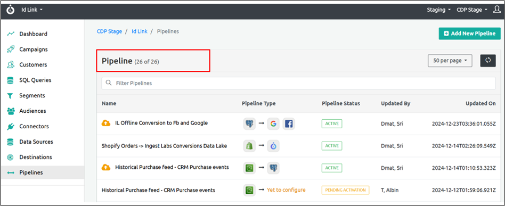Click PostgreSQL source icon in IL Offline Conversion row
505x206 pixels.
[249, 124]
